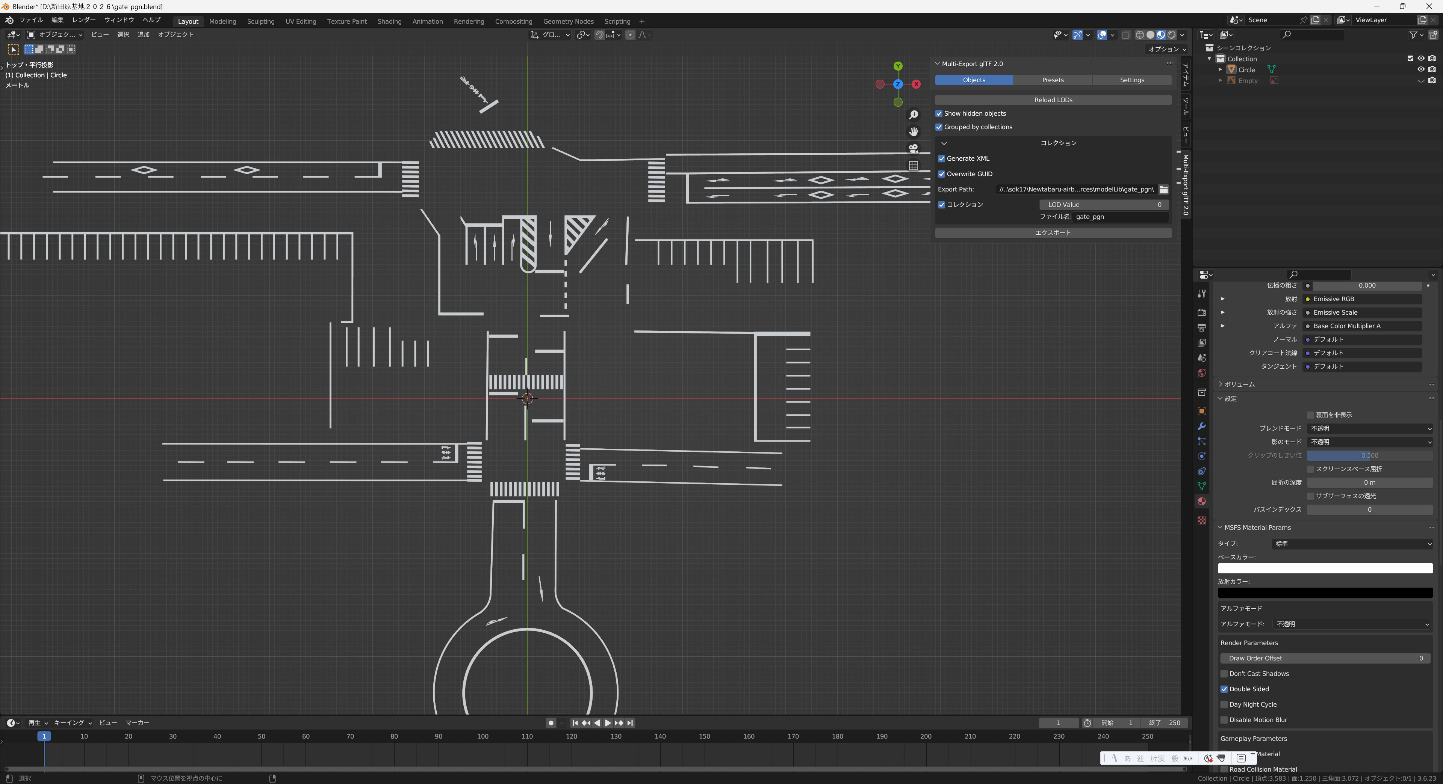Open the 影のモード dropdown
Screen dimensions: 1443x784
(x=1370, y=442)
